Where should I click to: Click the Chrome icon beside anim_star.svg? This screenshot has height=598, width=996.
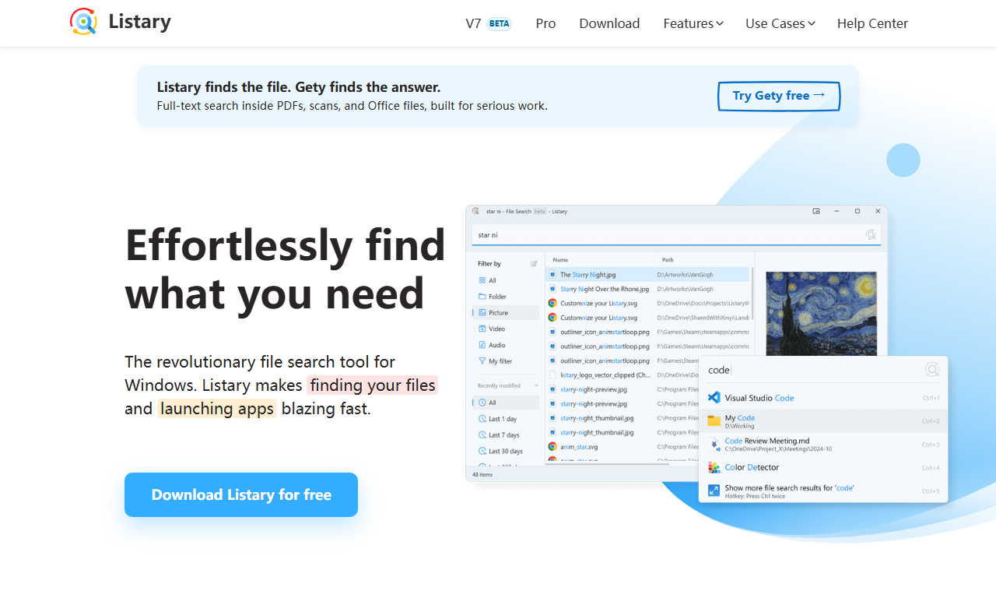[552, 446]
